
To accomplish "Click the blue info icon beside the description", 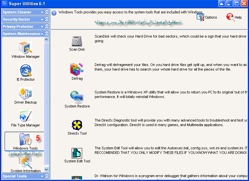I will (54, 13).
